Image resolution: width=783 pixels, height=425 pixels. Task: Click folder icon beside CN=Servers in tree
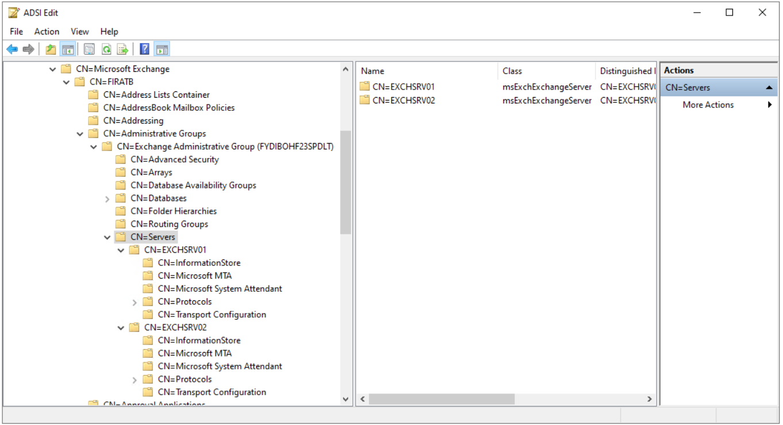(x=121, y=237)
